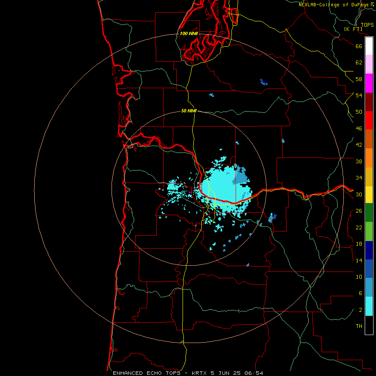Click the ENHANCED ECHO TOPS product title
Viewport: 376px width, 376px height.
(147, 373)
